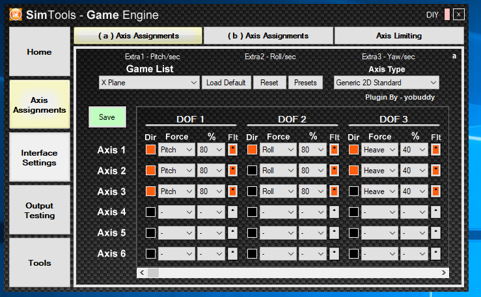Click the pink DIY indicator bar
Image resolution: width=481 pixels, height=297 pixels.
(447, 14)
